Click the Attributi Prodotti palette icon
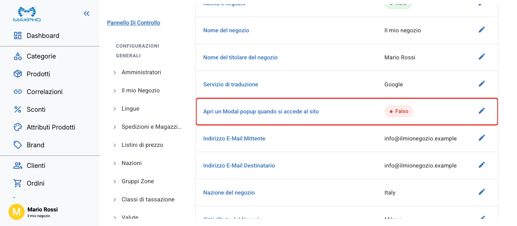 tap(18, 127)
